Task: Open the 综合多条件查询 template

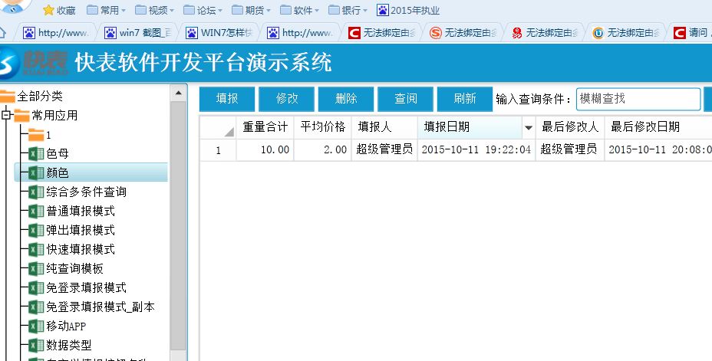Action: 86,192
